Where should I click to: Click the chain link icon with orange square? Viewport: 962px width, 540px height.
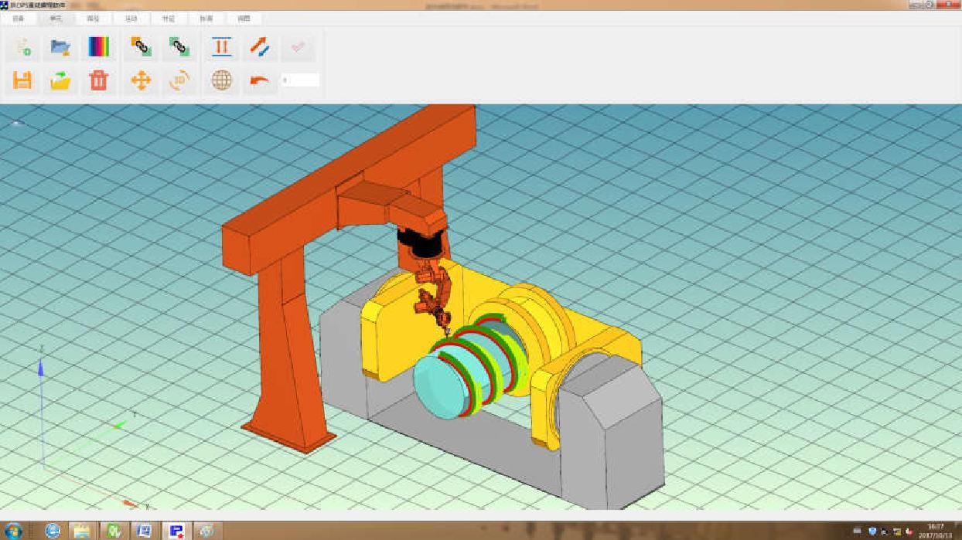click(x=141, y=48)
